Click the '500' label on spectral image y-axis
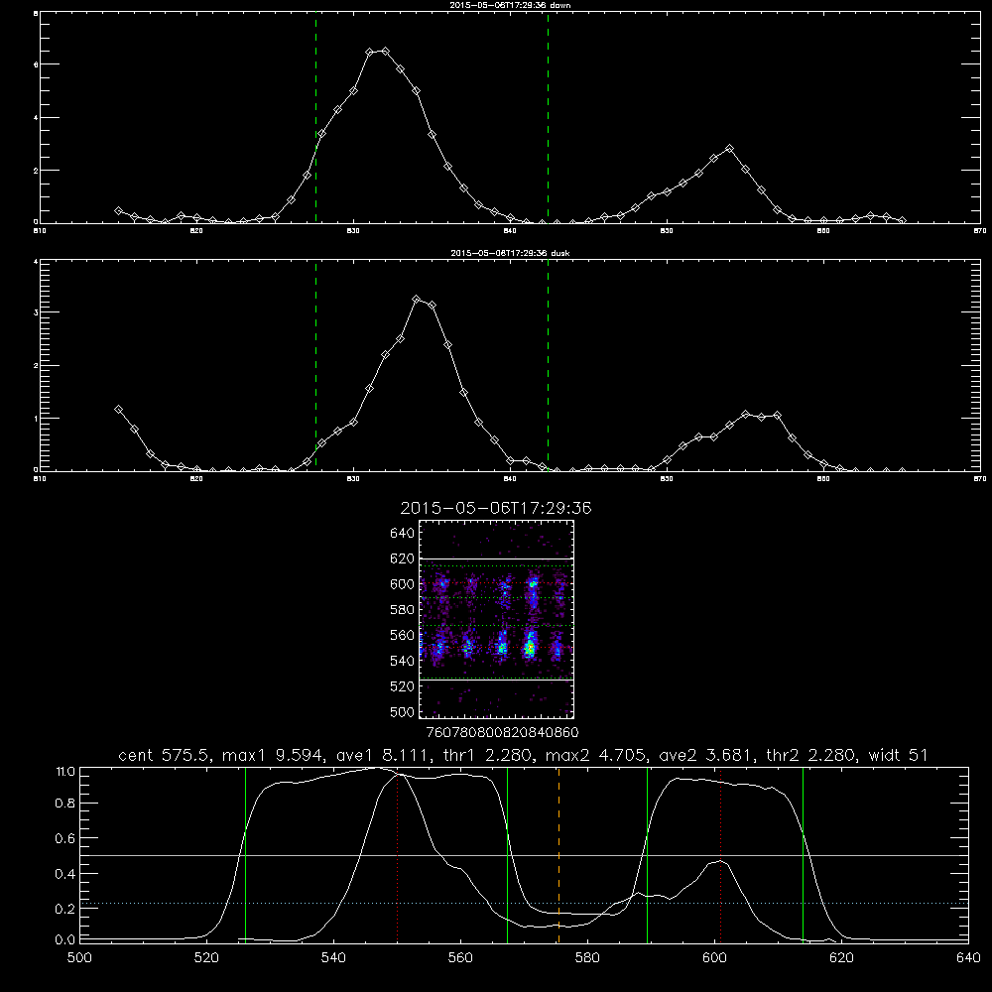The image size is (992, 992). click(x=402, y=711)
